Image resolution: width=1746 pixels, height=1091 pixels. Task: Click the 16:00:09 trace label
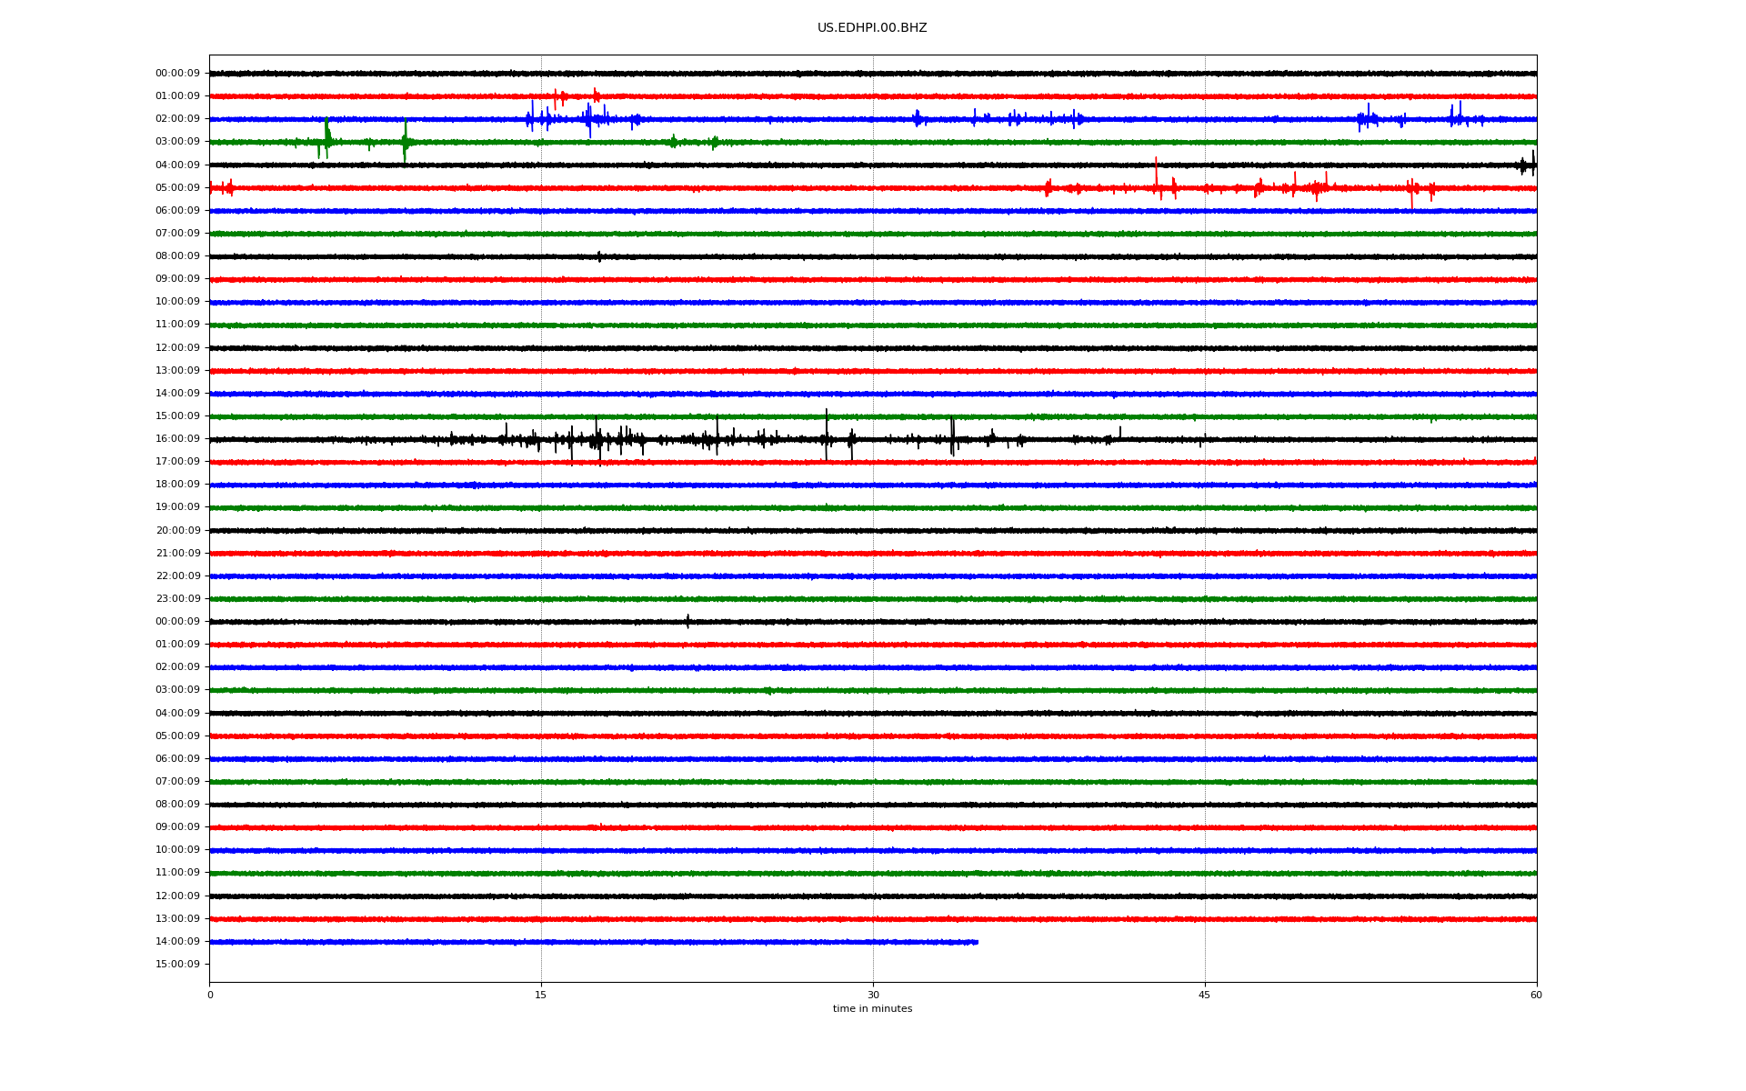177,439
